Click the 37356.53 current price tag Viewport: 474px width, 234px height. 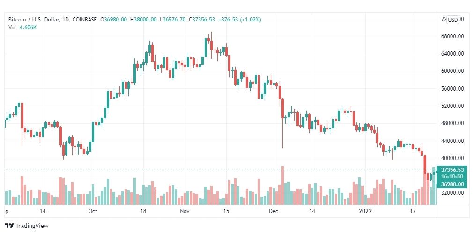452,170
